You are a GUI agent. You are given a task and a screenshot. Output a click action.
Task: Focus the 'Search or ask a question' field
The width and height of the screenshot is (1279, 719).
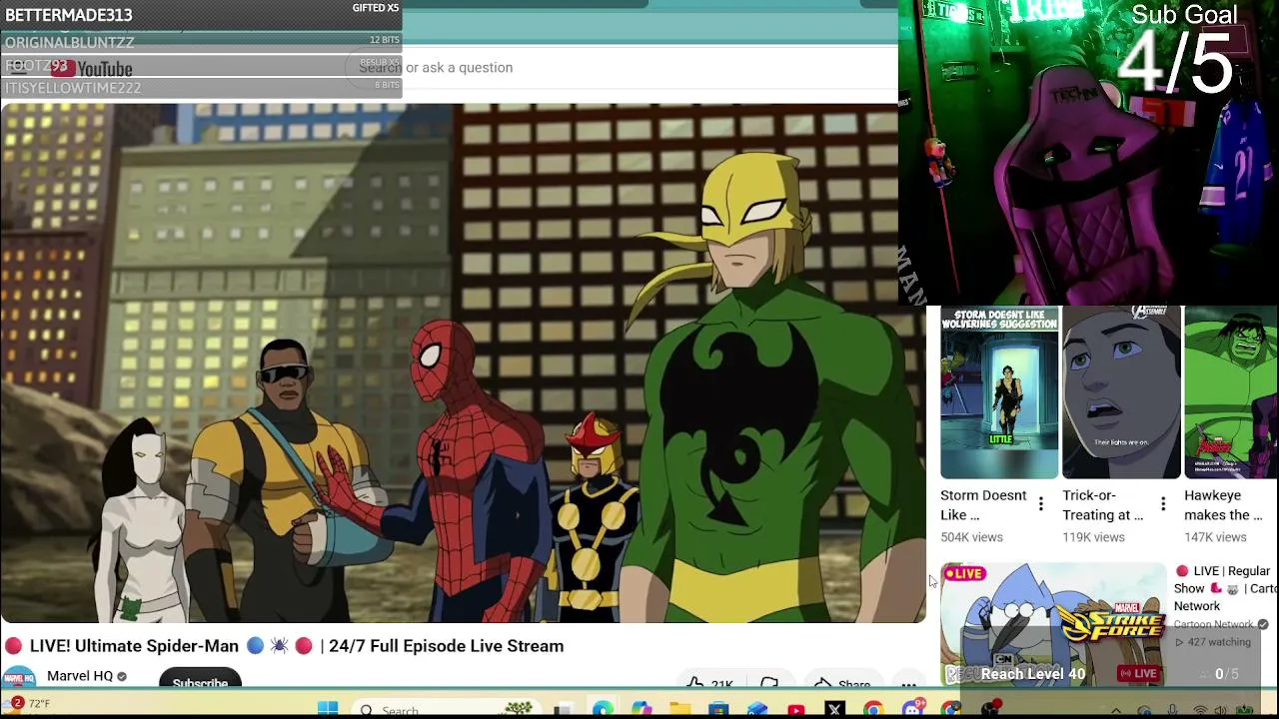620,67
